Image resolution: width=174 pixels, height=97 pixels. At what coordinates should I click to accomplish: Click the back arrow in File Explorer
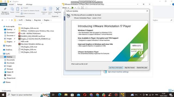[2, 20]
